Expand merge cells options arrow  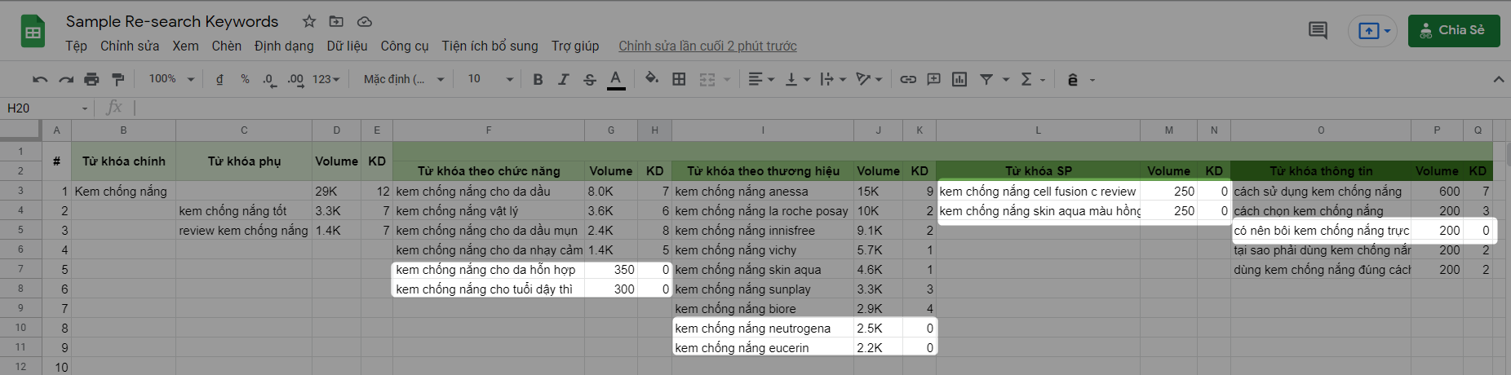pyautogui.click(x=727, y=79)
